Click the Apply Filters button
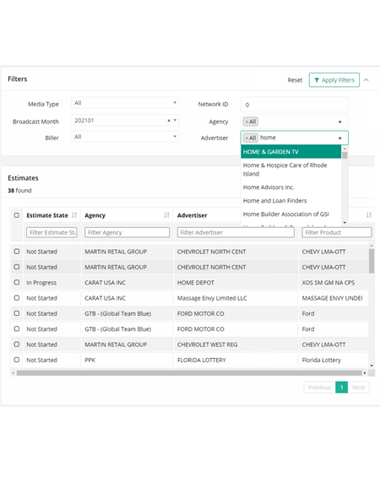The width and height of the screenshot is (380, 494). (x=334, y=80)
